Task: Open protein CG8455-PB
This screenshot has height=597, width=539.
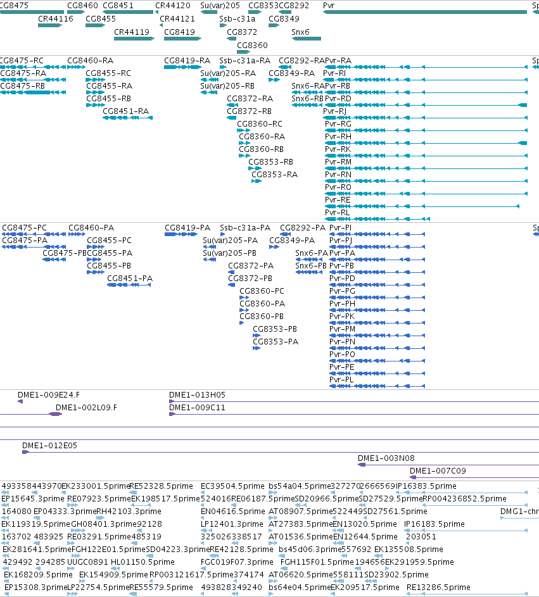Action: [x=96, y=272]
